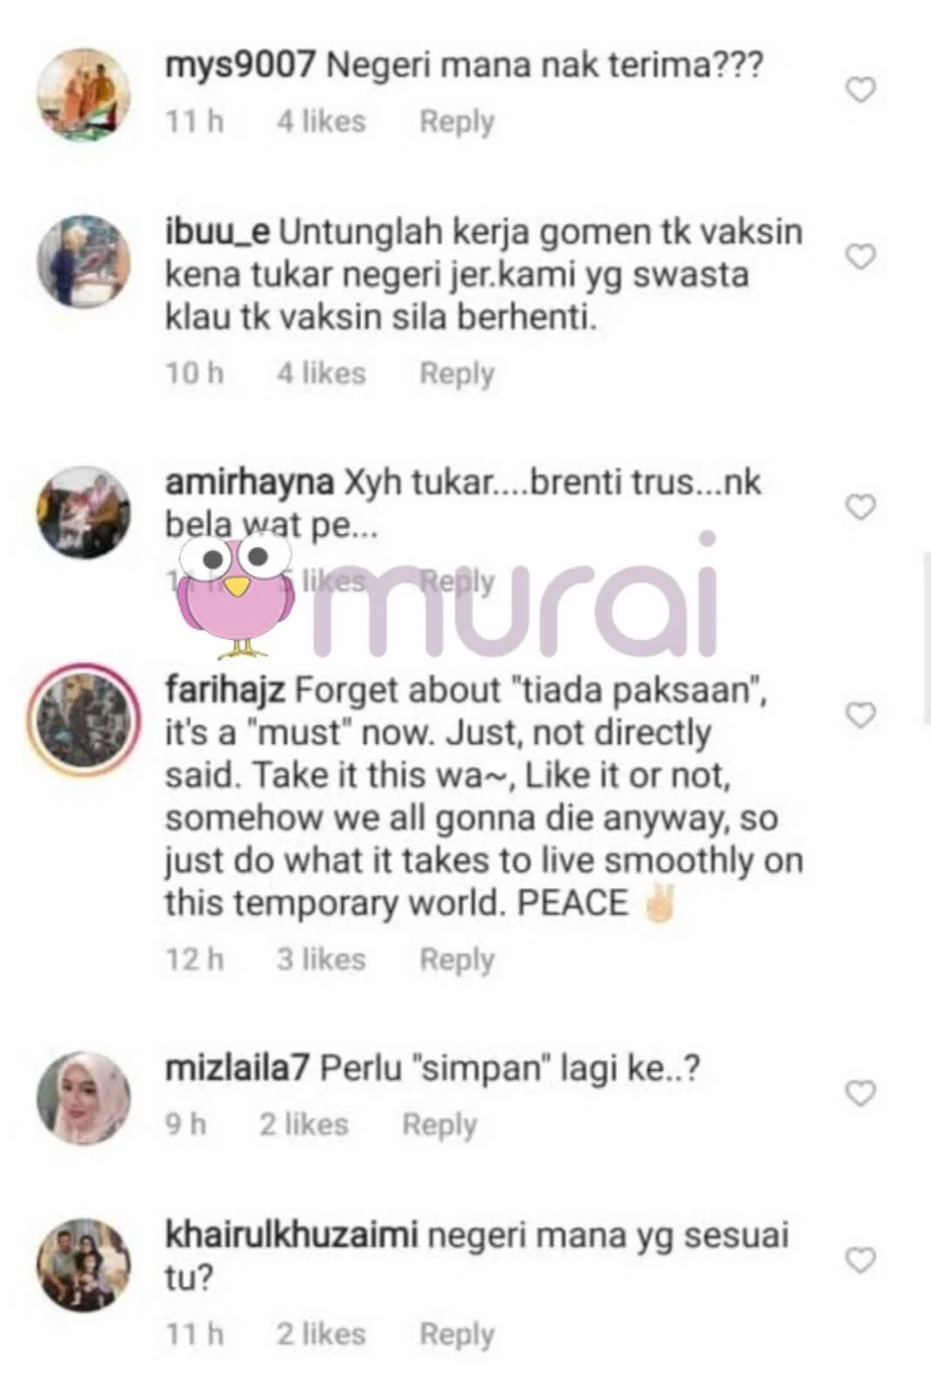Like farihajz's comment with heart icon

[861, 715]
